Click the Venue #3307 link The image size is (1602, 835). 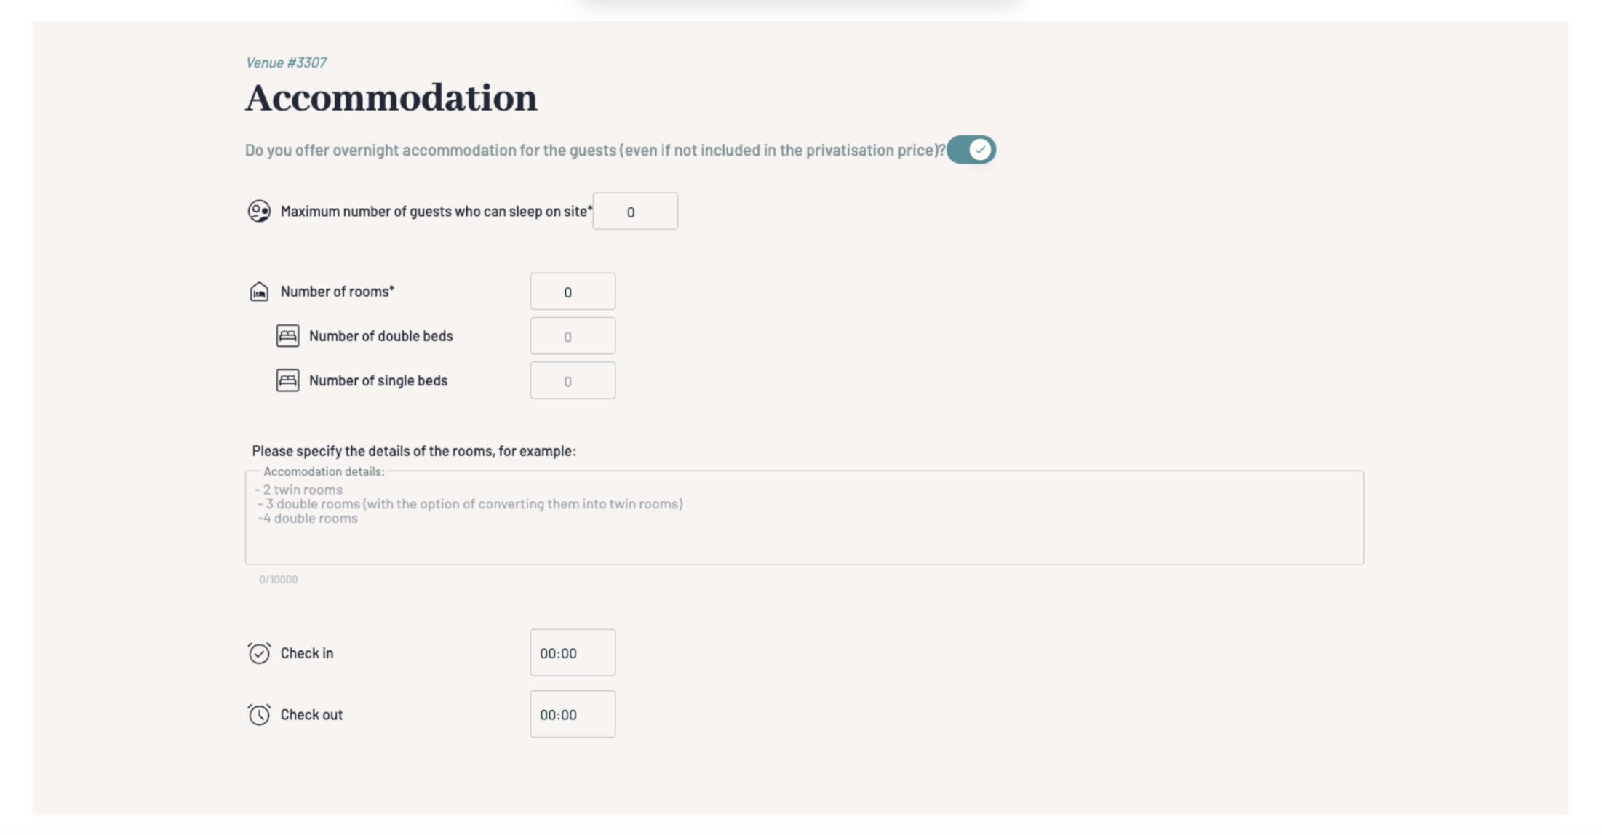pos(286,63)
